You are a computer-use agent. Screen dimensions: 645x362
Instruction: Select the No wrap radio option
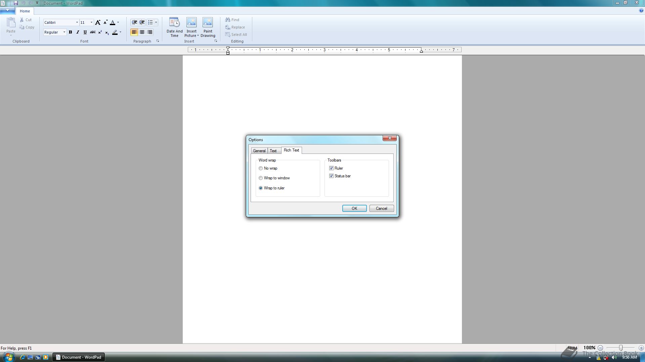[261, 168]
